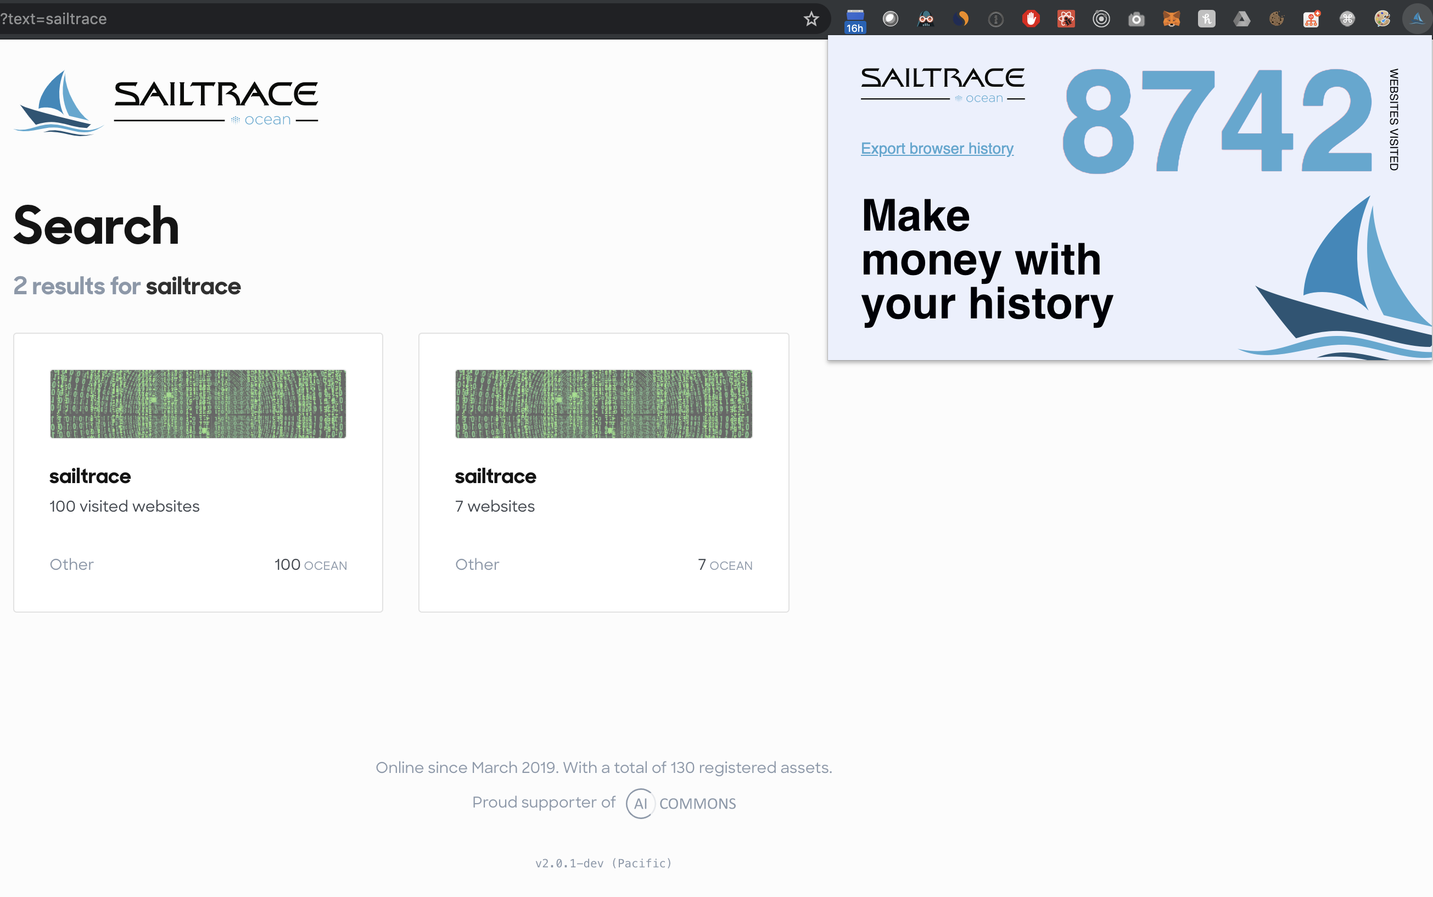The image size is (1433, 897).
Task: Open the React developer tools extension
Action: pos(1066,19)
